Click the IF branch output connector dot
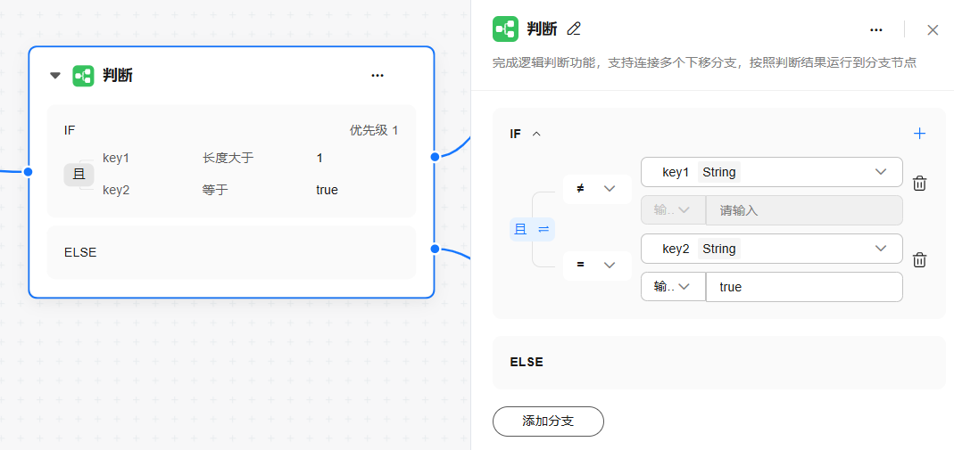This screenshot has width=954, height=450. click(x=435, y=157)
